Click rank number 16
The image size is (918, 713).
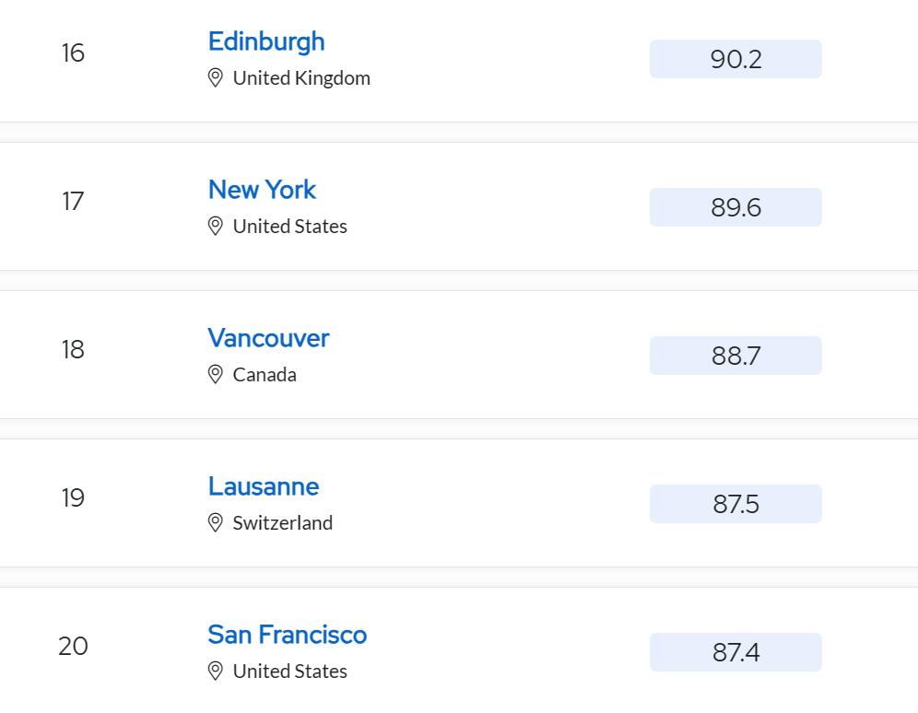73,53
